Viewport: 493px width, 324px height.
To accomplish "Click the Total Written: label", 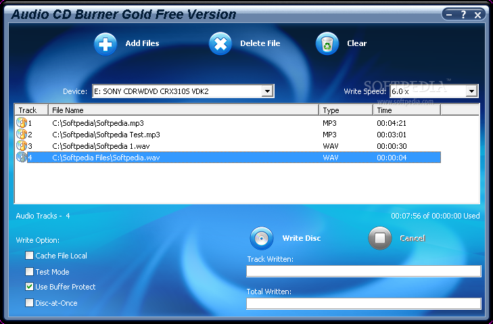I will [x=269, y=292].
